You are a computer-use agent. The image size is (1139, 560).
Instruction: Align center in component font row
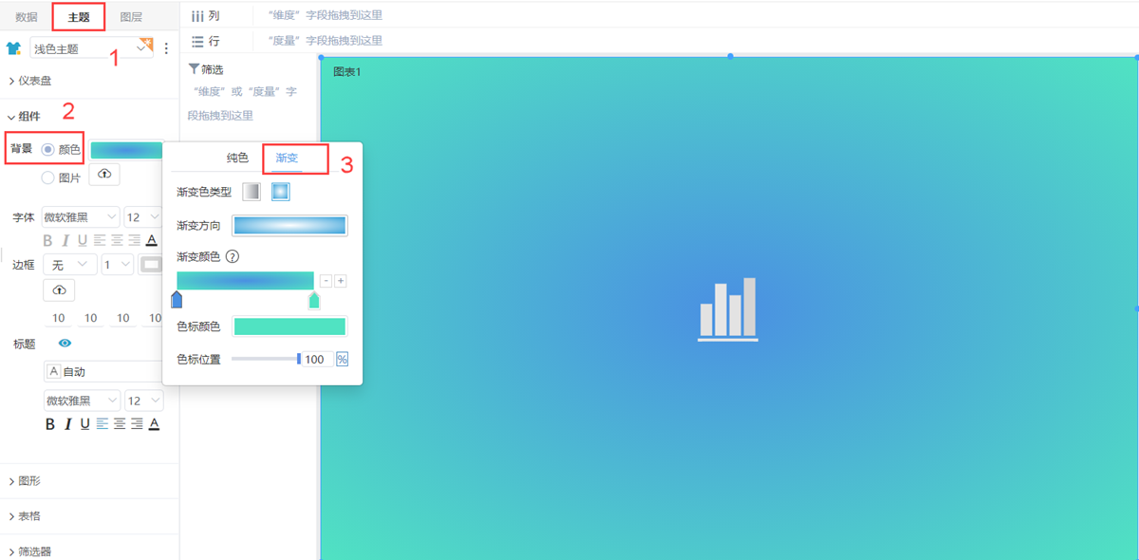pos(118,240)
